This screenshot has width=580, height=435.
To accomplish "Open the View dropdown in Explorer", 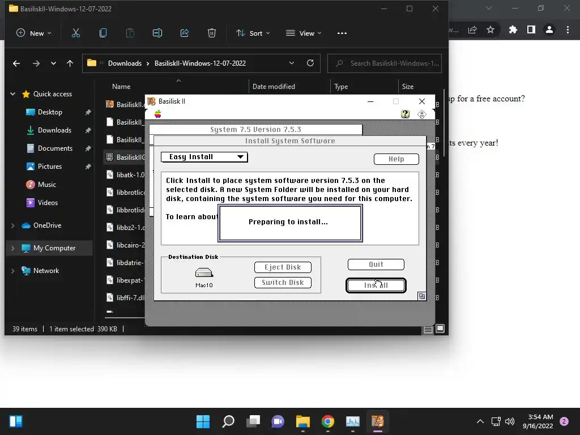I will (x=304, y=33).
